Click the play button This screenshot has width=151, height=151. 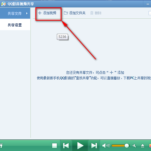pos(80,146)
